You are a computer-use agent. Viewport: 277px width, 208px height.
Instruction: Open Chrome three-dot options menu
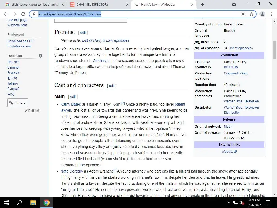271,14
